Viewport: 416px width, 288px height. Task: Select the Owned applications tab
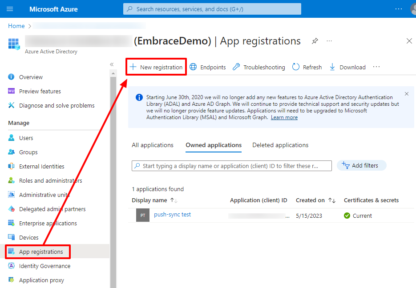(214, 145)
